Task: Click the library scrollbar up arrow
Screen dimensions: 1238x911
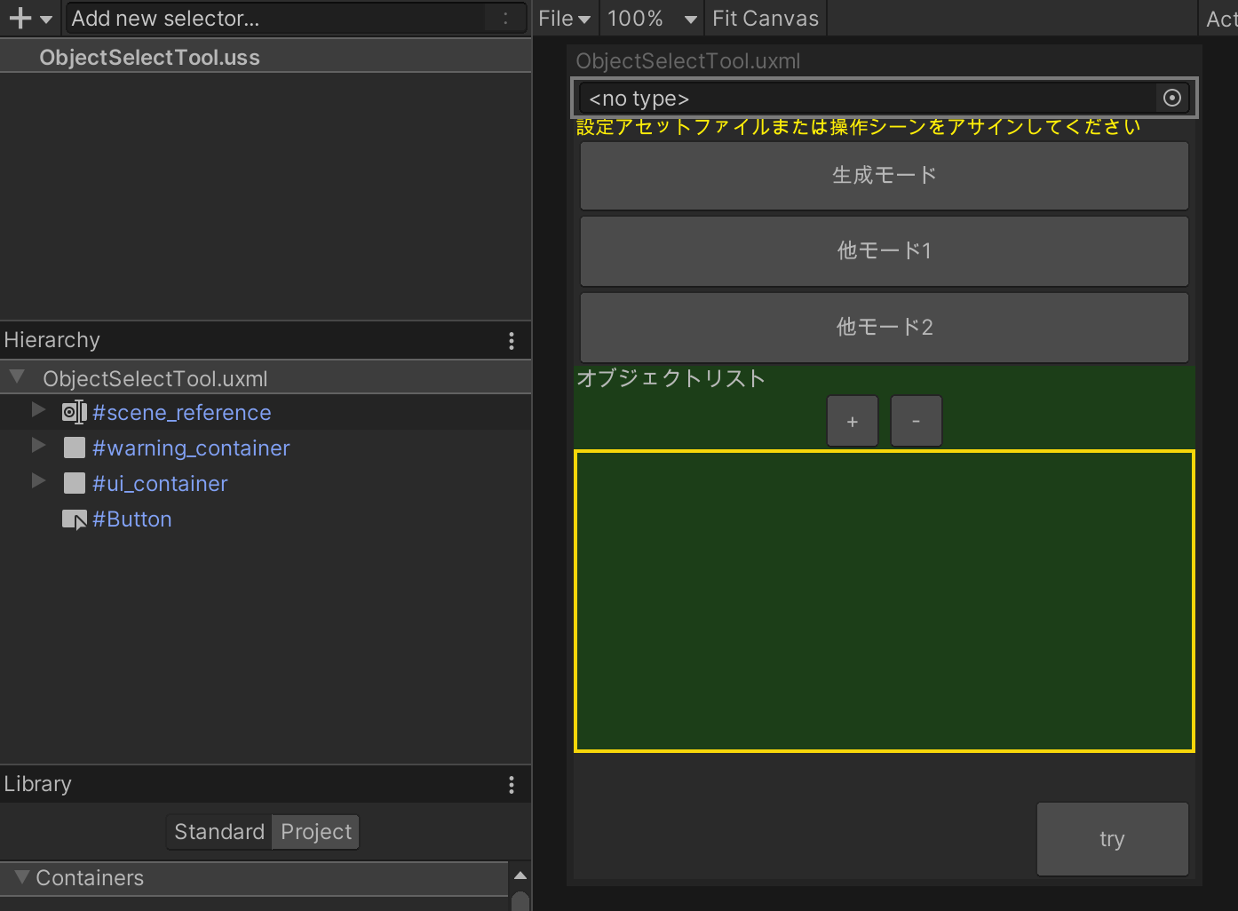Action: tap(520, 875)
